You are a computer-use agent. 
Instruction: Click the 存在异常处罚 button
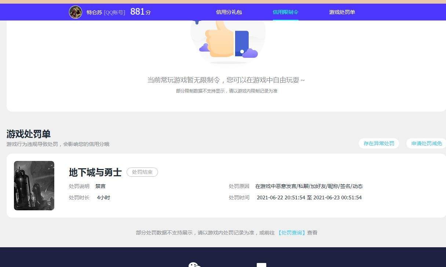[x=379, y=143]
